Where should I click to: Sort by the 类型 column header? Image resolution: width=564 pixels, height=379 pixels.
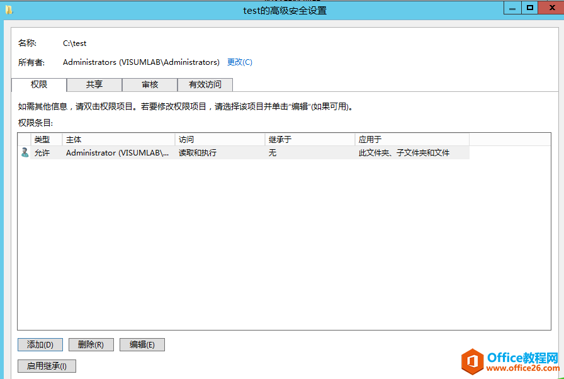[x=45, y=139]
